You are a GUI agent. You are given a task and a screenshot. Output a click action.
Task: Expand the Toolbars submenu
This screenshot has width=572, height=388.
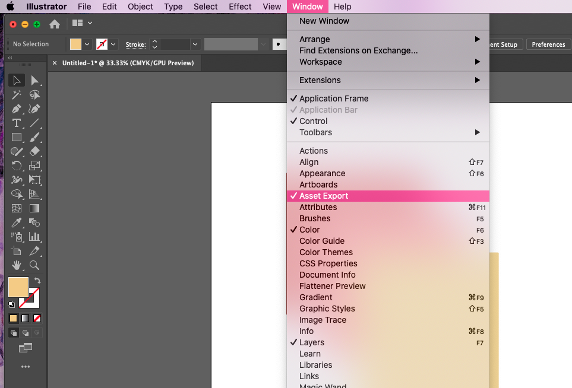point(388,133)
